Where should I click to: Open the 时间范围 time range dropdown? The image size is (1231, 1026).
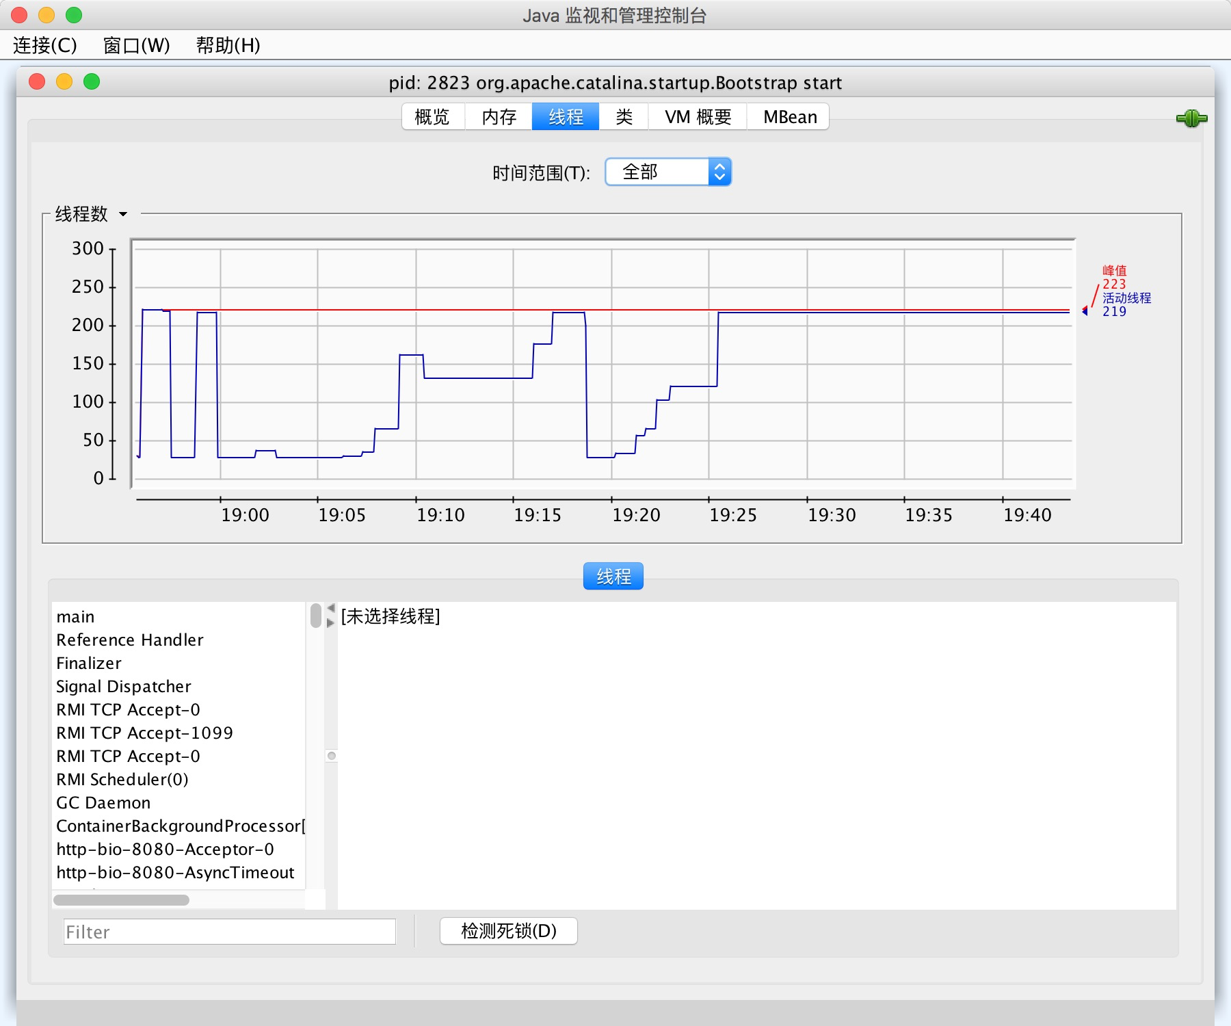pos(668,172)
